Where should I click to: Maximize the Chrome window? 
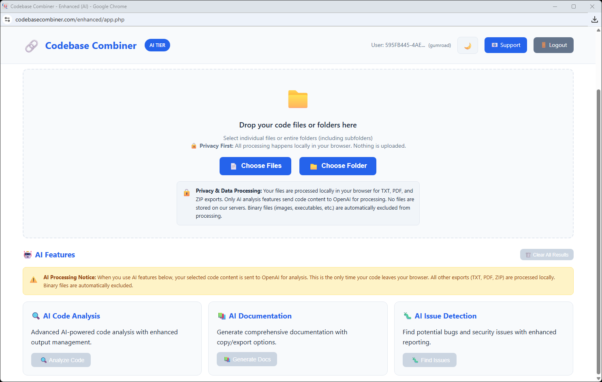pyautogui.click(x=574, y=6)
